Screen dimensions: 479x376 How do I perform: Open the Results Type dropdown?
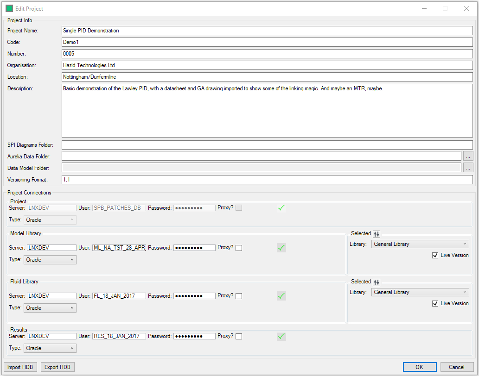(x=50, y=348)
